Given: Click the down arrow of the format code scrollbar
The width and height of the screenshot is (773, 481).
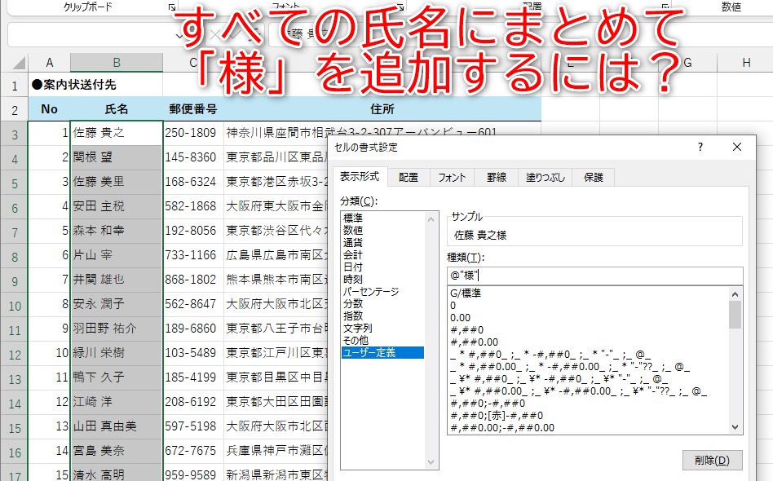Looking at the screenshot, I should (735, 426).
